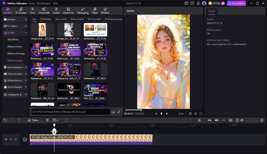Click the zoom out minus on timeline
The image size is (267, 154).
237,120
